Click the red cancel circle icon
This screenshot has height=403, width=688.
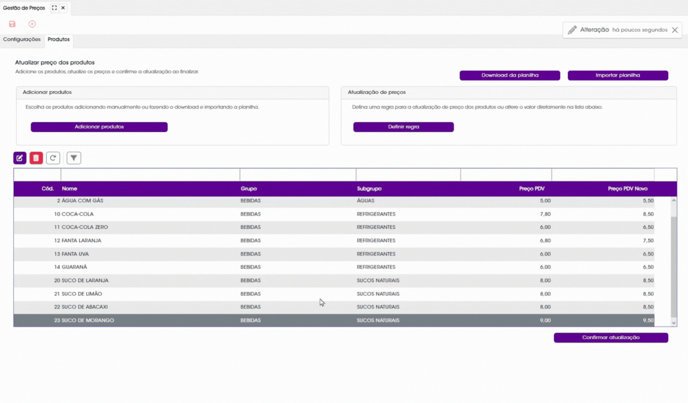(32, 24)
